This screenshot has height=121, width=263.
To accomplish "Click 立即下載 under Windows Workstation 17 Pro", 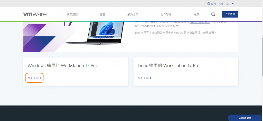I will [34, 78].
